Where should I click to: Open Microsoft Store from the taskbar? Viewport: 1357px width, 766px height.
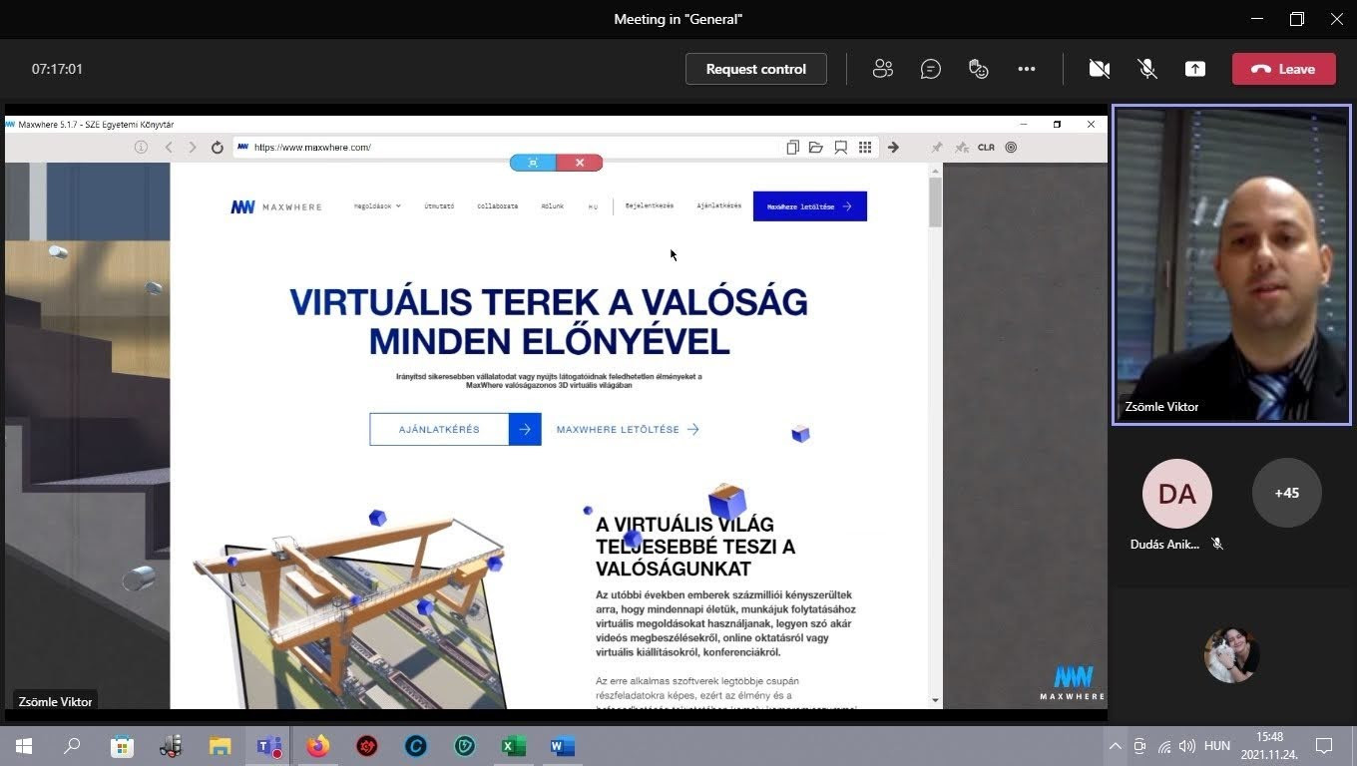[122, 746]
